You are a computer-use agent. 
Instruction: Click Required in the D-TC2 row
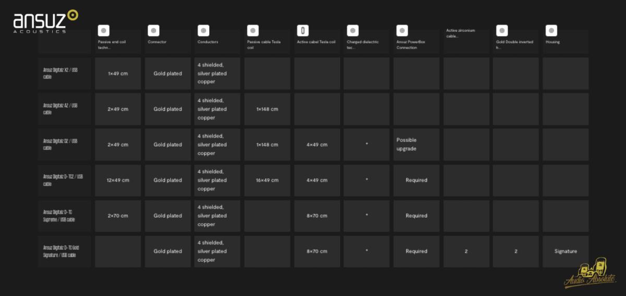coord(416,180)
